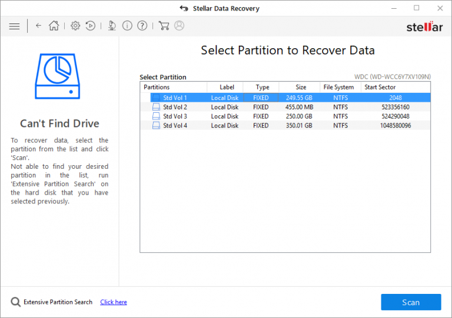This screenshot has width=452, height=318.
Task: Open the user account icon
Action: tap(180, 26)
